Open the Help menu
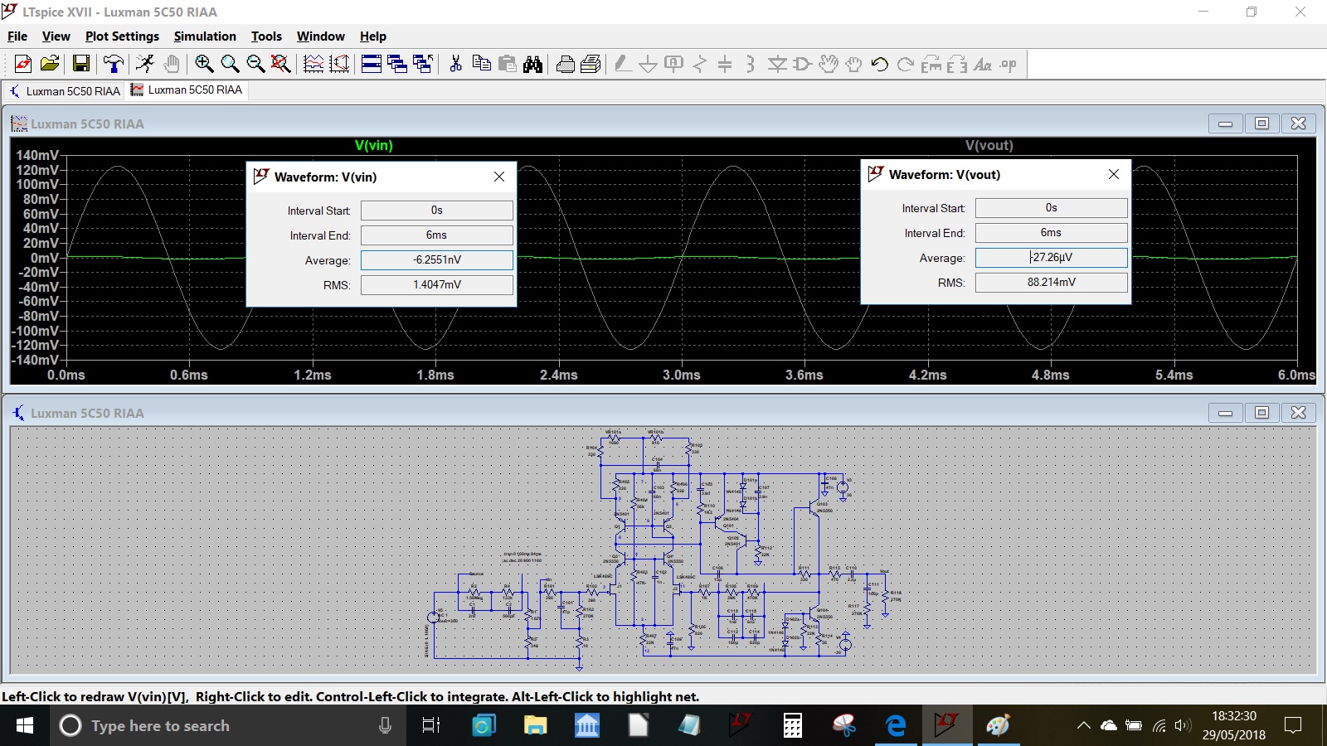The image size is (1327, 746). pos(373,36)
